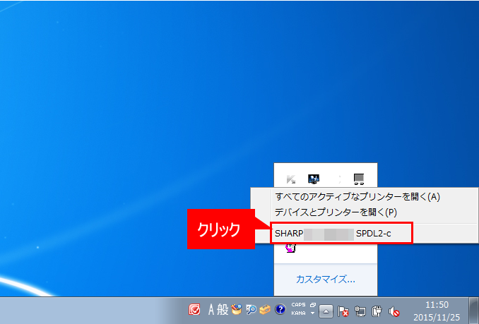Open the IME Pad icon
The width and height of the screenshot is (479, 324).
click(x=237, y=309)
